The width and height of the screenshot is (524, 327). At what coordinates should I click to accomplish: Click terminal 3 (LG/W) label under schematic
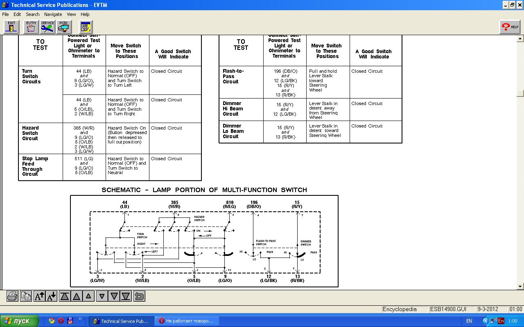(x=97, y=279)
